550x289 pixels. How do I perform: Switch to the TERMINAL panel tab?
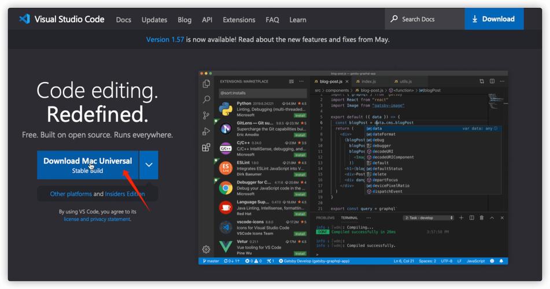point(349,218)
